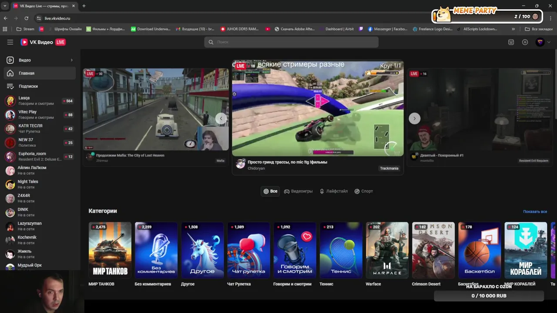
Task: Click the Euphoria_room channel avatar
Action: coord(10,156)
